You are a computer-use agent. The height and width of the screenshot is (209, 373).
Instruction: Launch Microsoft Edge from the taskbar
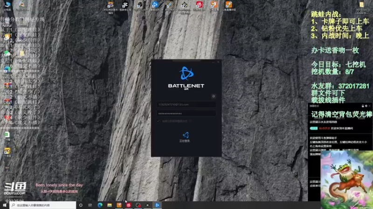pos(100,205)
